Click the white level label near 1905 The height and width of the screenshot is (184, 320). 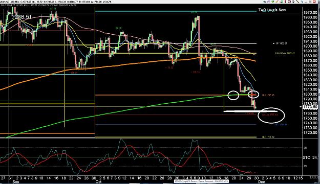(x=282, y=43)
